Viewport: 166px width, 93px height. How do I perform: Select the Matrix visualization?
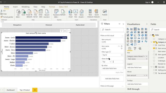tap(139, 41)
